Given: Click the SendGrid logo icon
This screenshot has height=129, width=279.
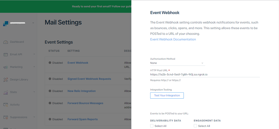Looking at the screenshot, I should pos(6,24).
